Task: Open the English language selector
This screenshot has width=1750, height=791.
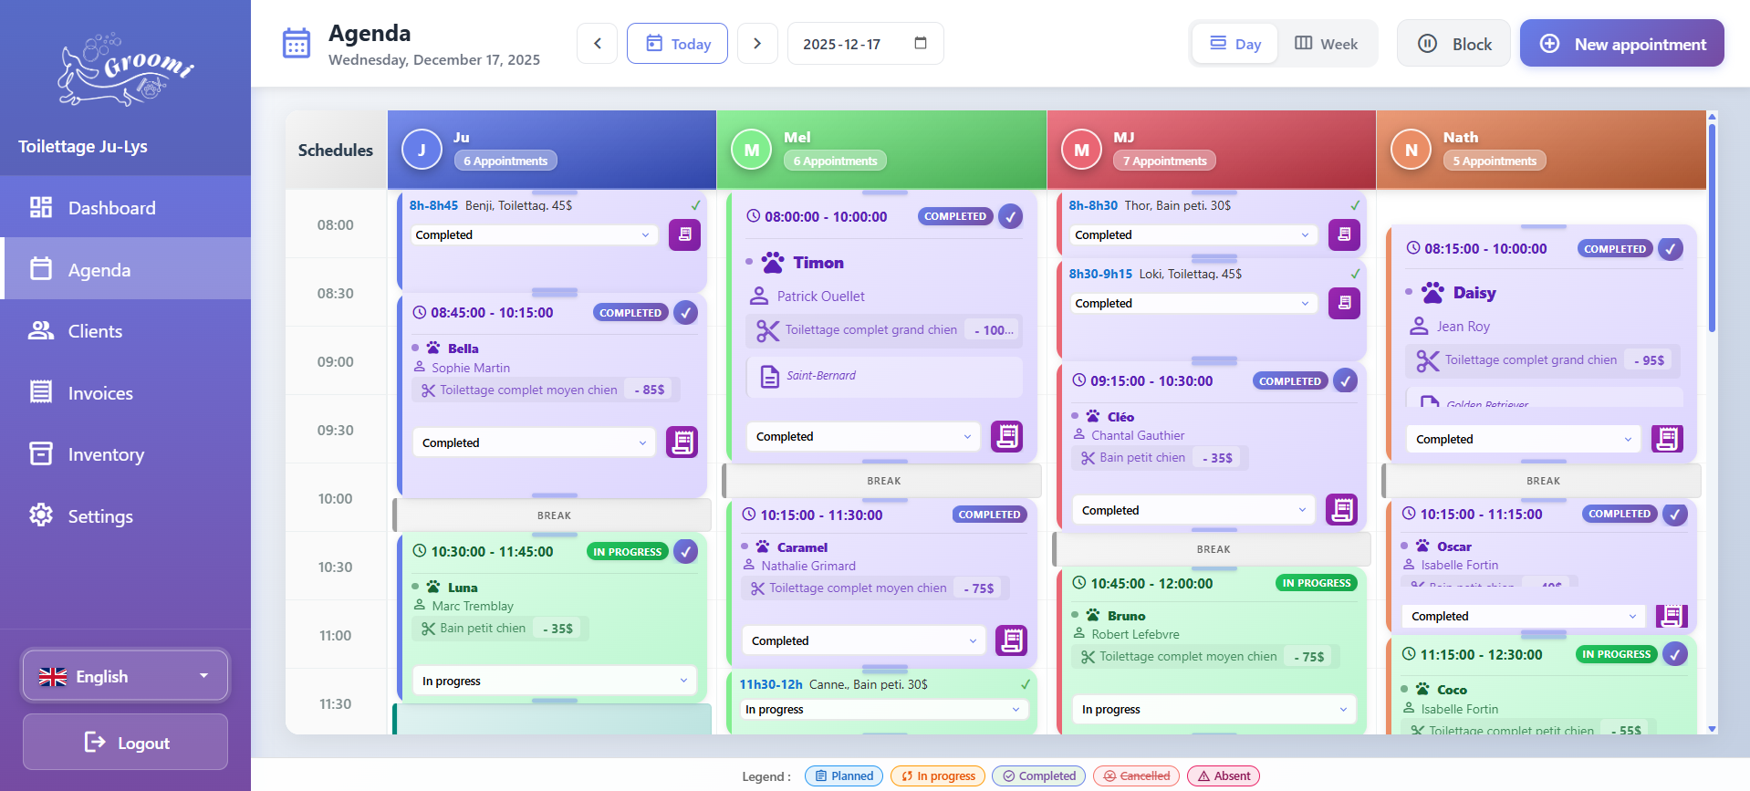Action: [x=125, y=676]
